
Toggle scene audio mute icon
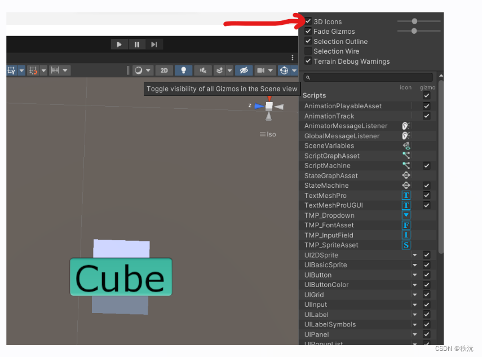(x=203, y=70)
